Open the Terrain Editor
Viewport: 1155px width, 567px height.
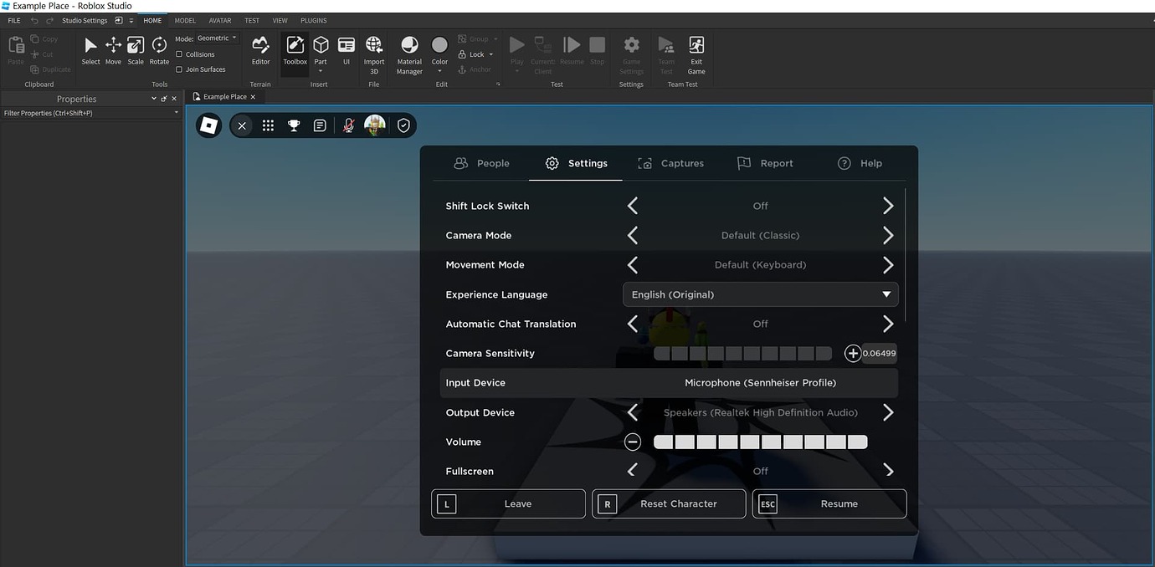pyautogui.click(x=260, y=49)
